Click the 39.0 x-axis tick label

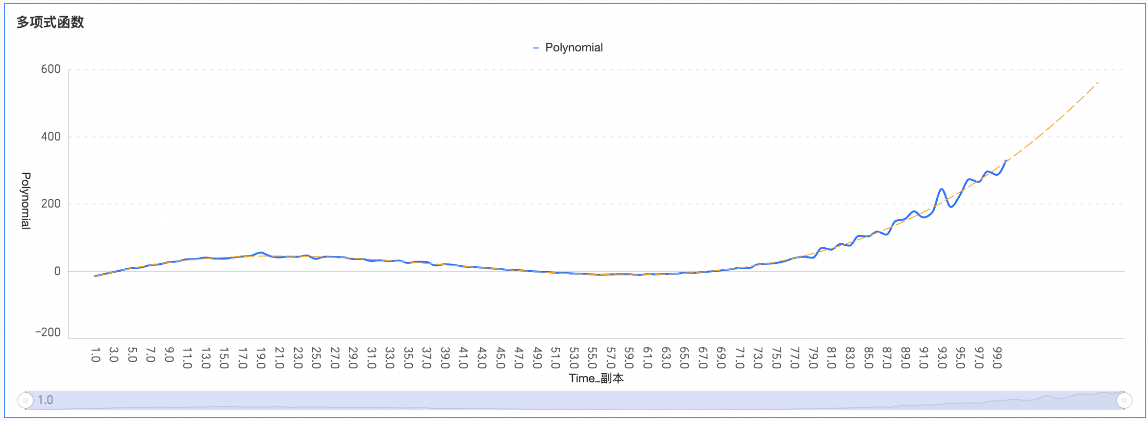tap(445, 358)
